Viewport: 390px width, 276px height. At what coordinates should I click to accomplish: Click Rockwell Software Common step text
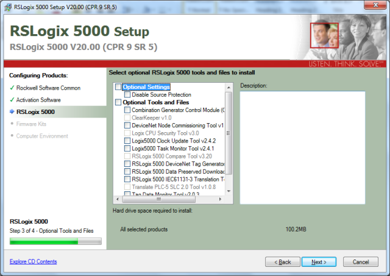point(48,88)
